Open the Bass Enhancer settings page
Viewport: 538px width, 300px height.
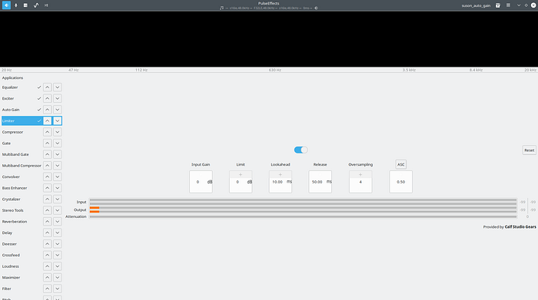[15, 188]
